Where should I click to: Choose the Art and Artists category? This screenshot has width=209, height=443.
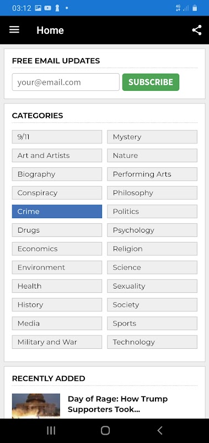pos(57,156)
